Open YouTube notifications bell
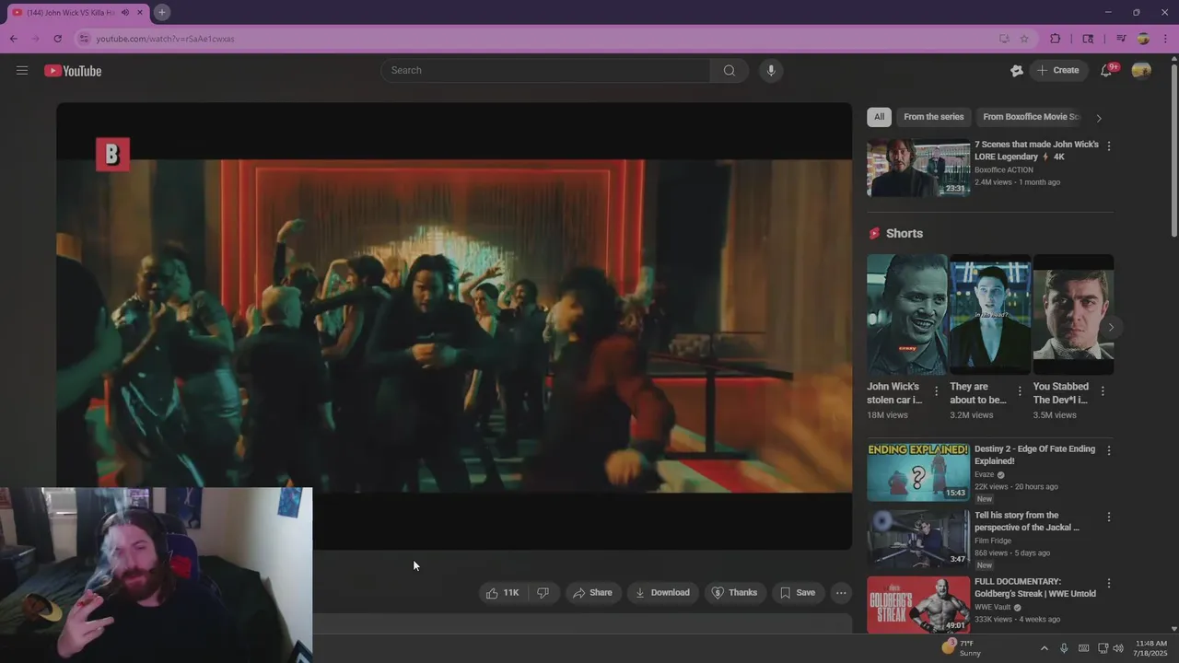 [1106, 71]
